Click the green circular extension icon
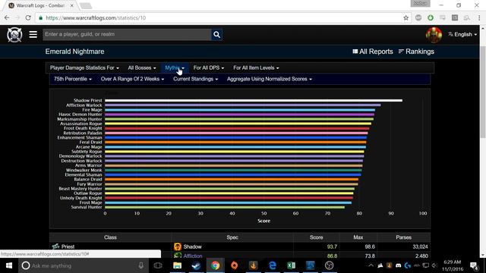The image size is (486, 273). coord(431,18)
